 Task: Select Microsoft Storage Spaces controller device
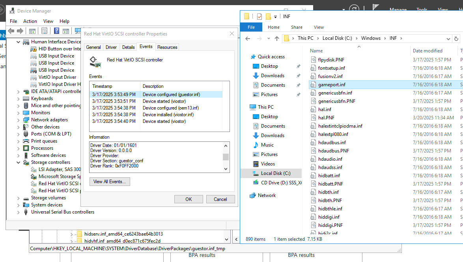coord(59,177)
